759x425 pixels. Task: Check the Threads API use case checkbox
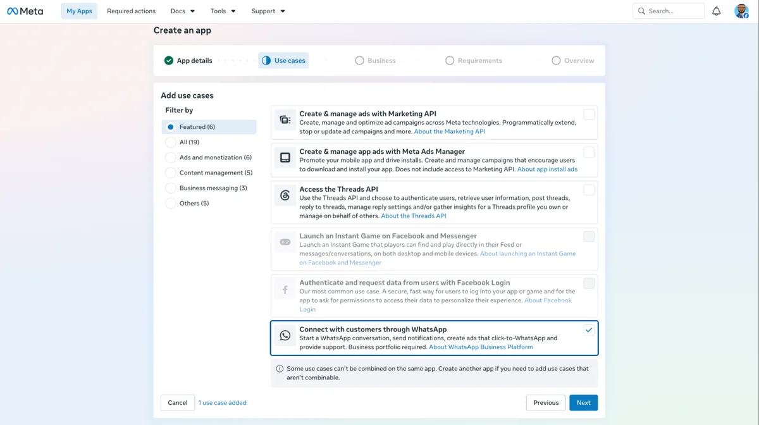pos(589,190)
